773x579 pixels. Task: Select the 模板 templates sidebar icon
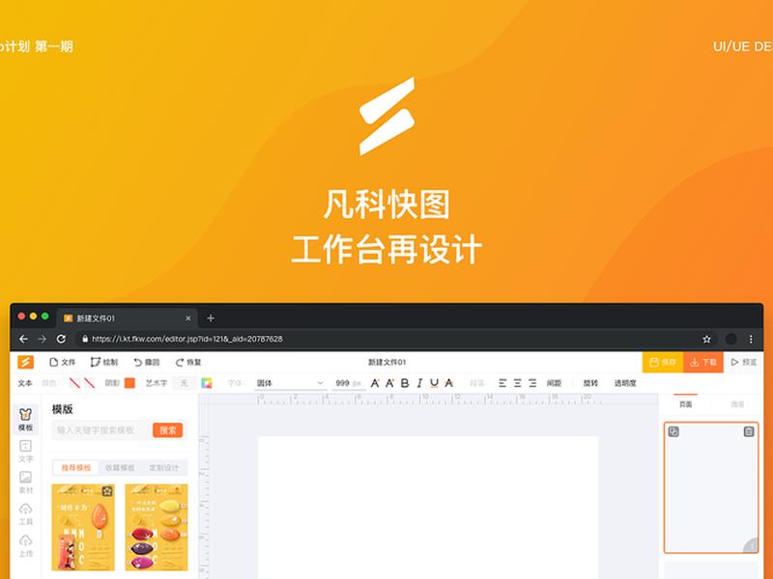point(26,420)
